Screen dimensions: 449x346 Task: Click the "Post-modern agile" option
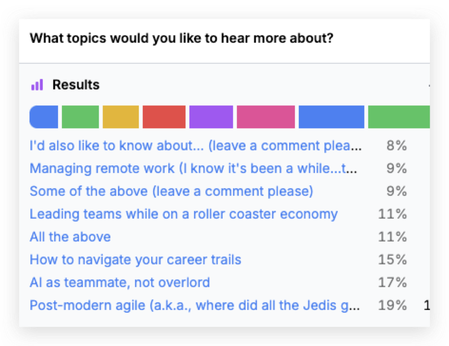pyautogui.click(x=194, y=305)
